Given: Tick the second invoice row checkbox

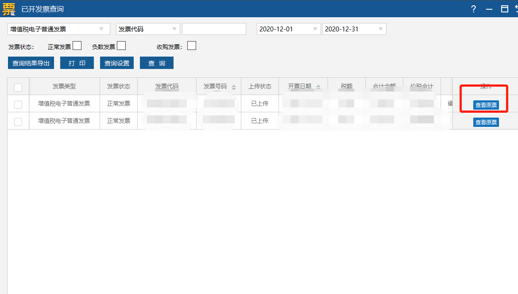Looking at the screenshot, I should tap(18, 122).
